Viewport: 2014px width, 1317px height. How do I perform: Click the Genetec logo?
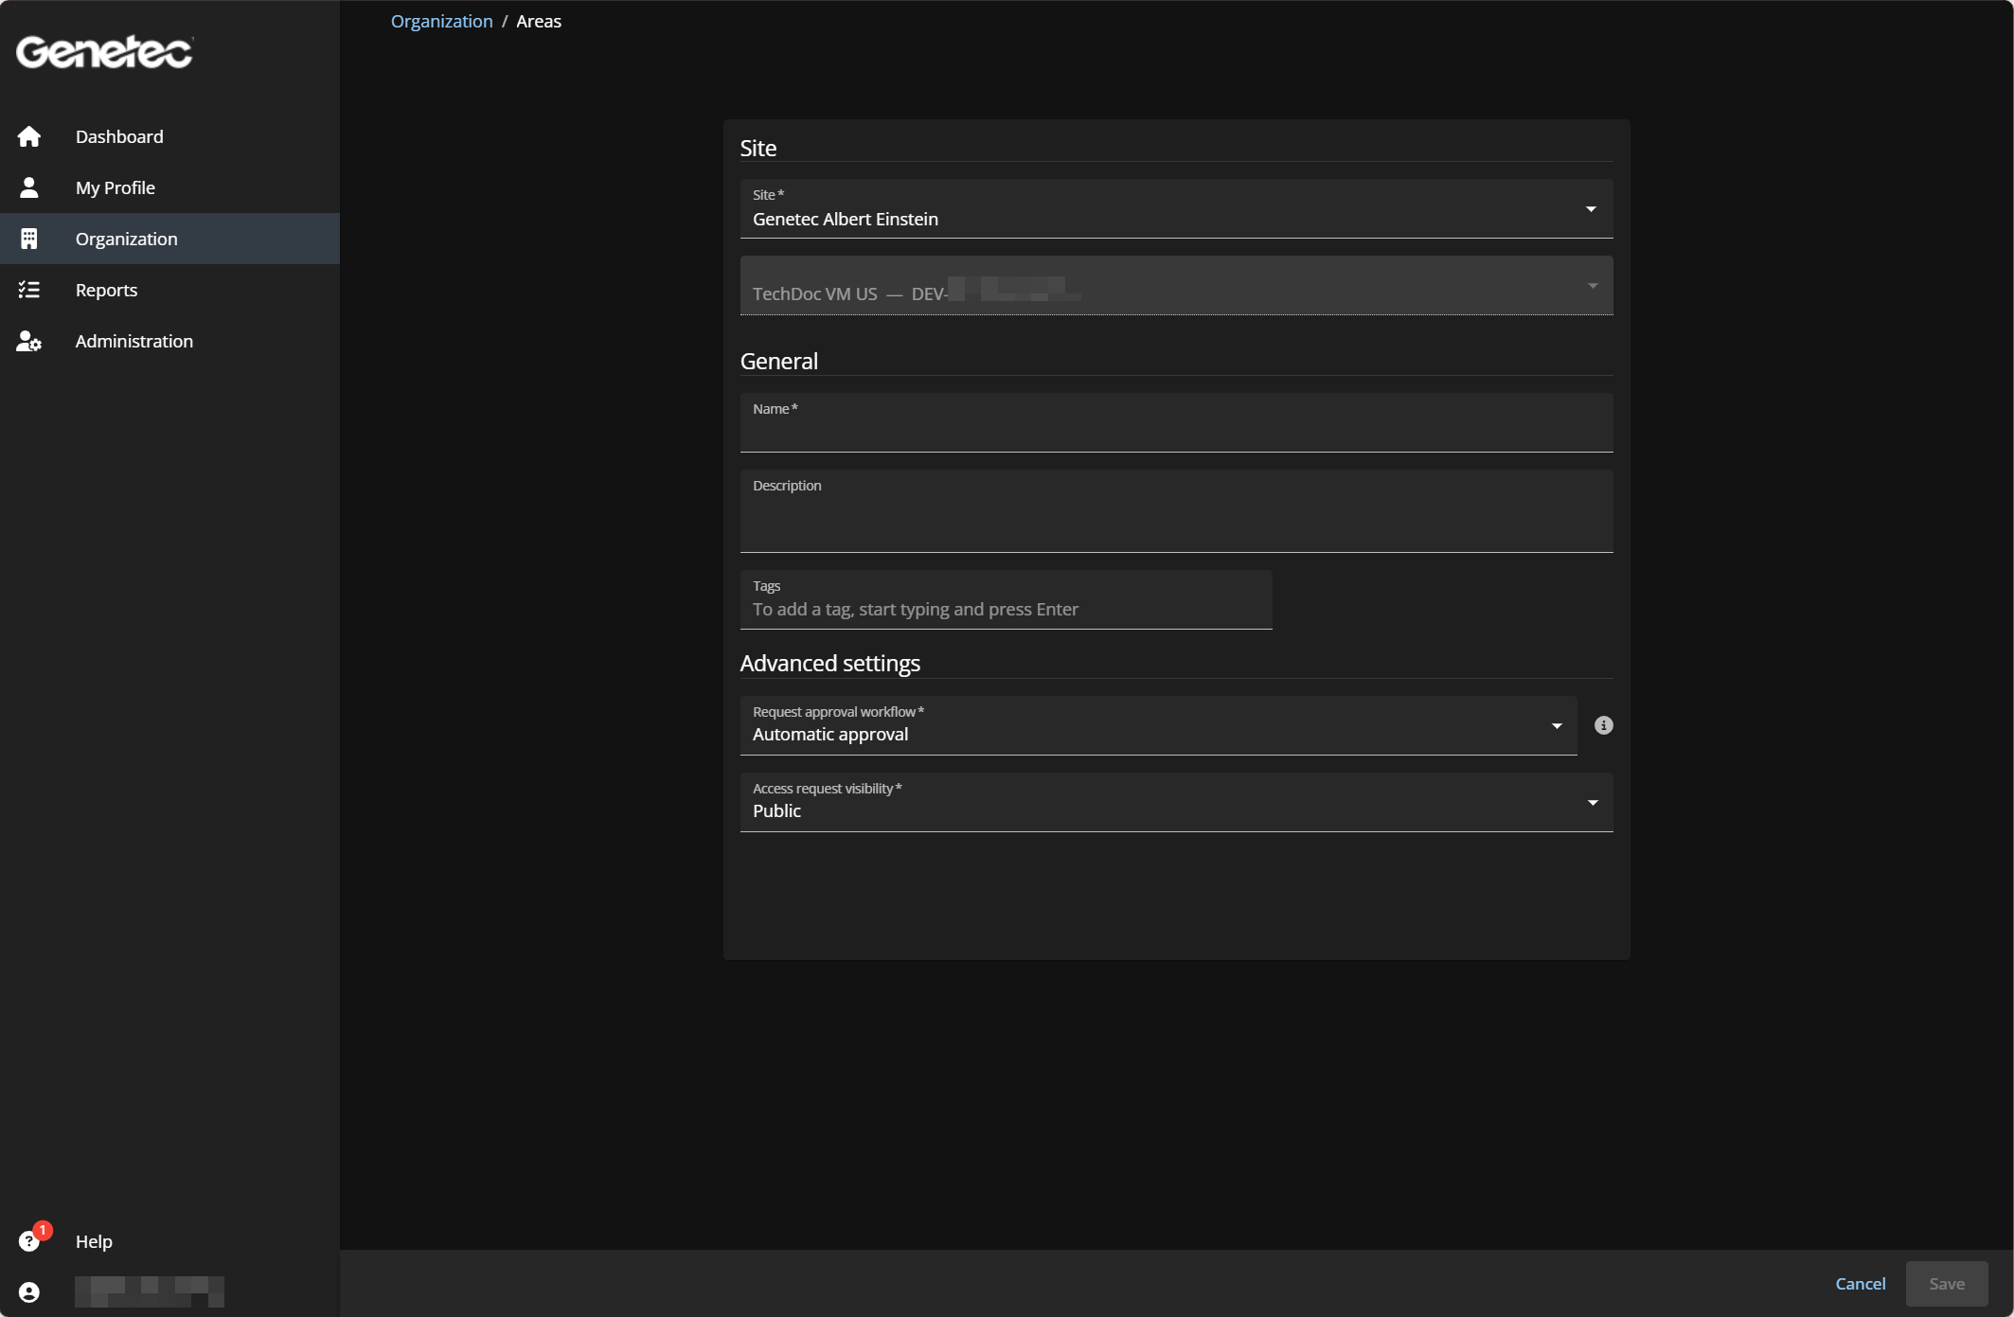coord(104,52)
